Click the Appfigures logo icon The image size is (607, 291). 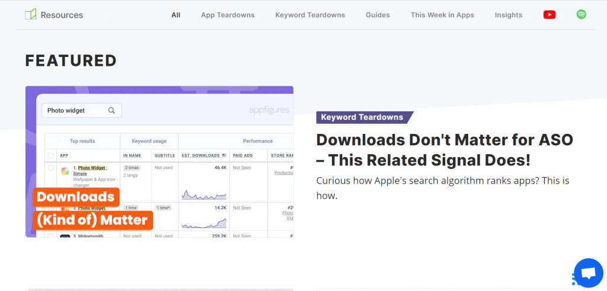[x=31, y=15]
